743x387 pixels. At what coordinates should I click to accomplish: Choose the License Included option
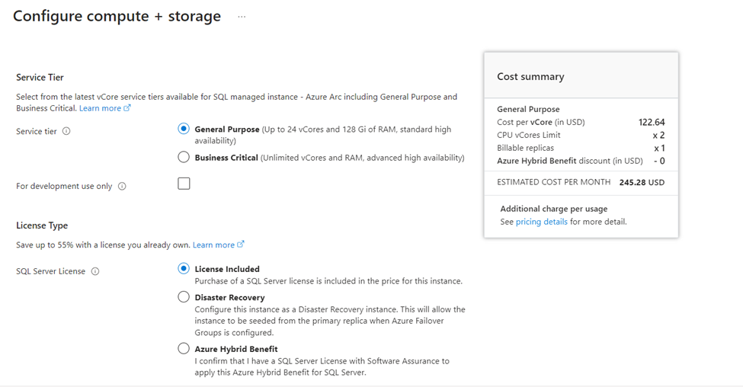point(184,269)
